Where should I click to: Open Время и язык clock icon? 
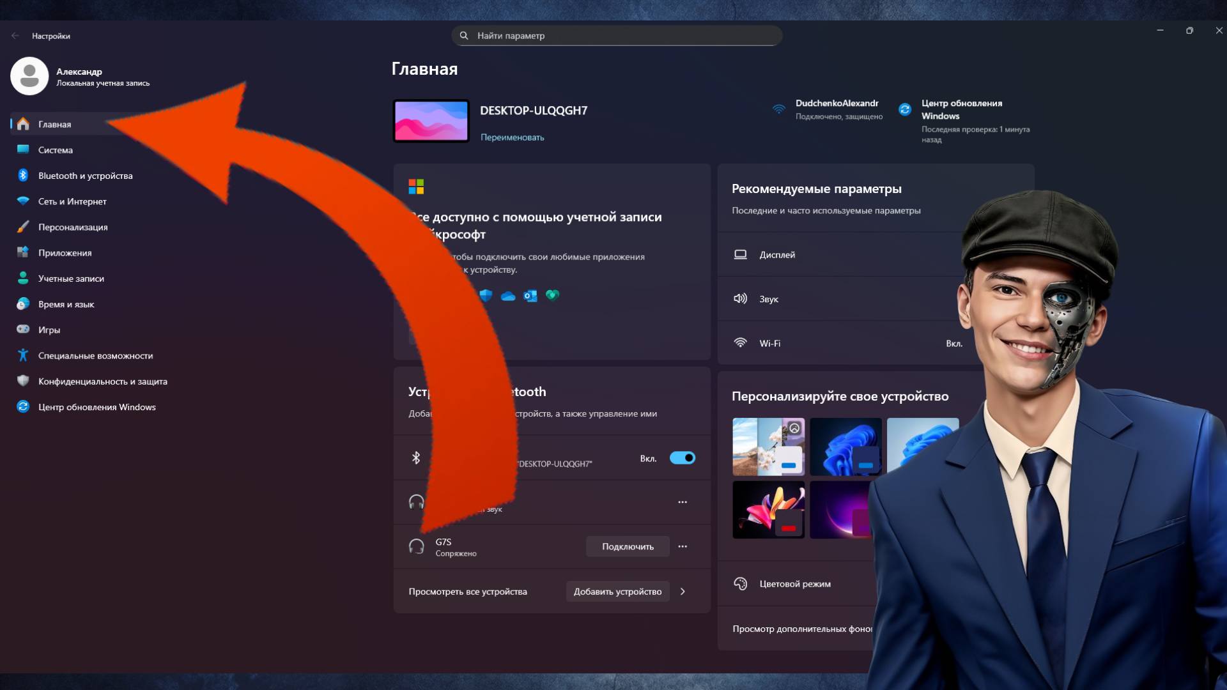(23, 304)
